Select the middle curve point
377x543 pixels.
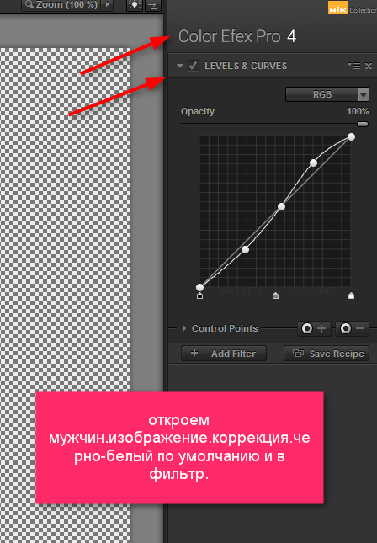[x=281, y=207]
